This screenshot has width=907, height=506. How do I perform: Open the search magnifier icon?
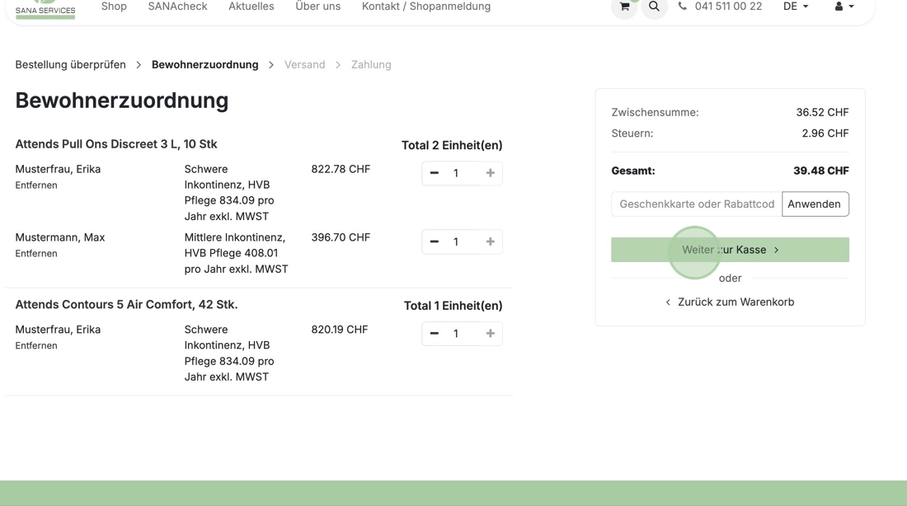point(654,7)
